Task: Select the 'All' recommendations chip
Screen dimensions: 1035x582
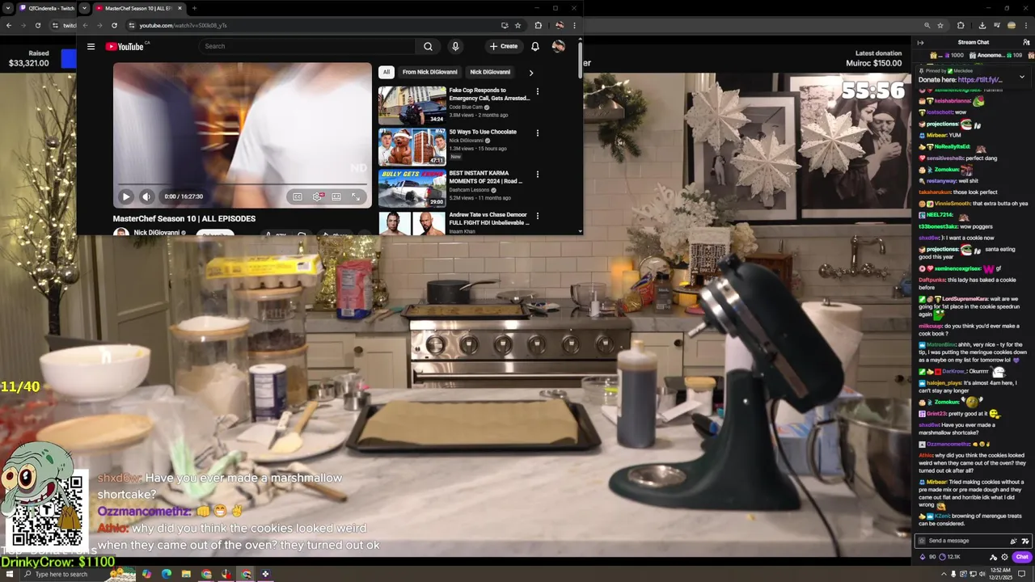Action: [x=387, y=72]
